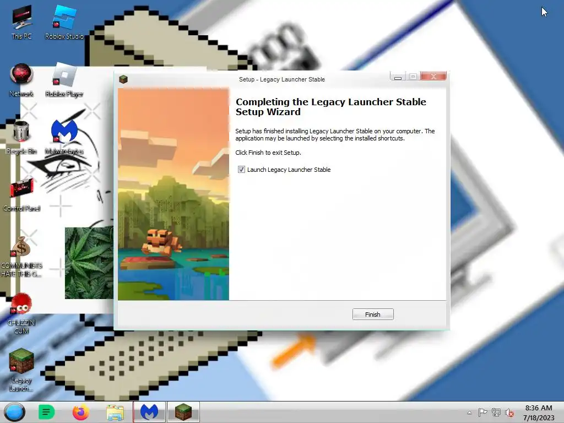Open Action Center flag icon
Screen dimensions: 564x423
482,413
